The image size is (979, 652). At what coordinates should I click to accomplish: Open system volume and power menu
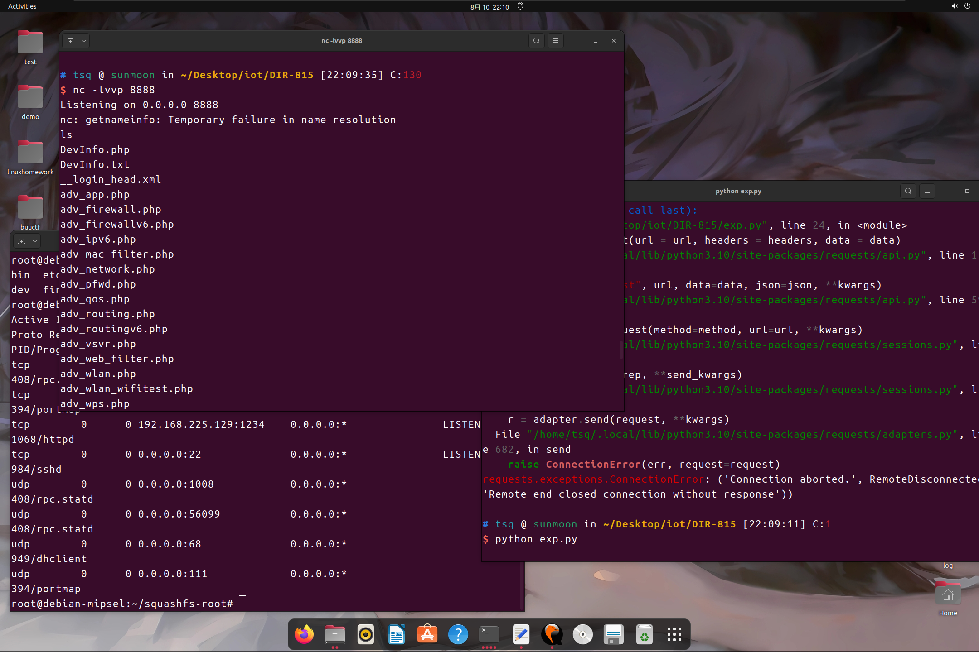[961, 6]
